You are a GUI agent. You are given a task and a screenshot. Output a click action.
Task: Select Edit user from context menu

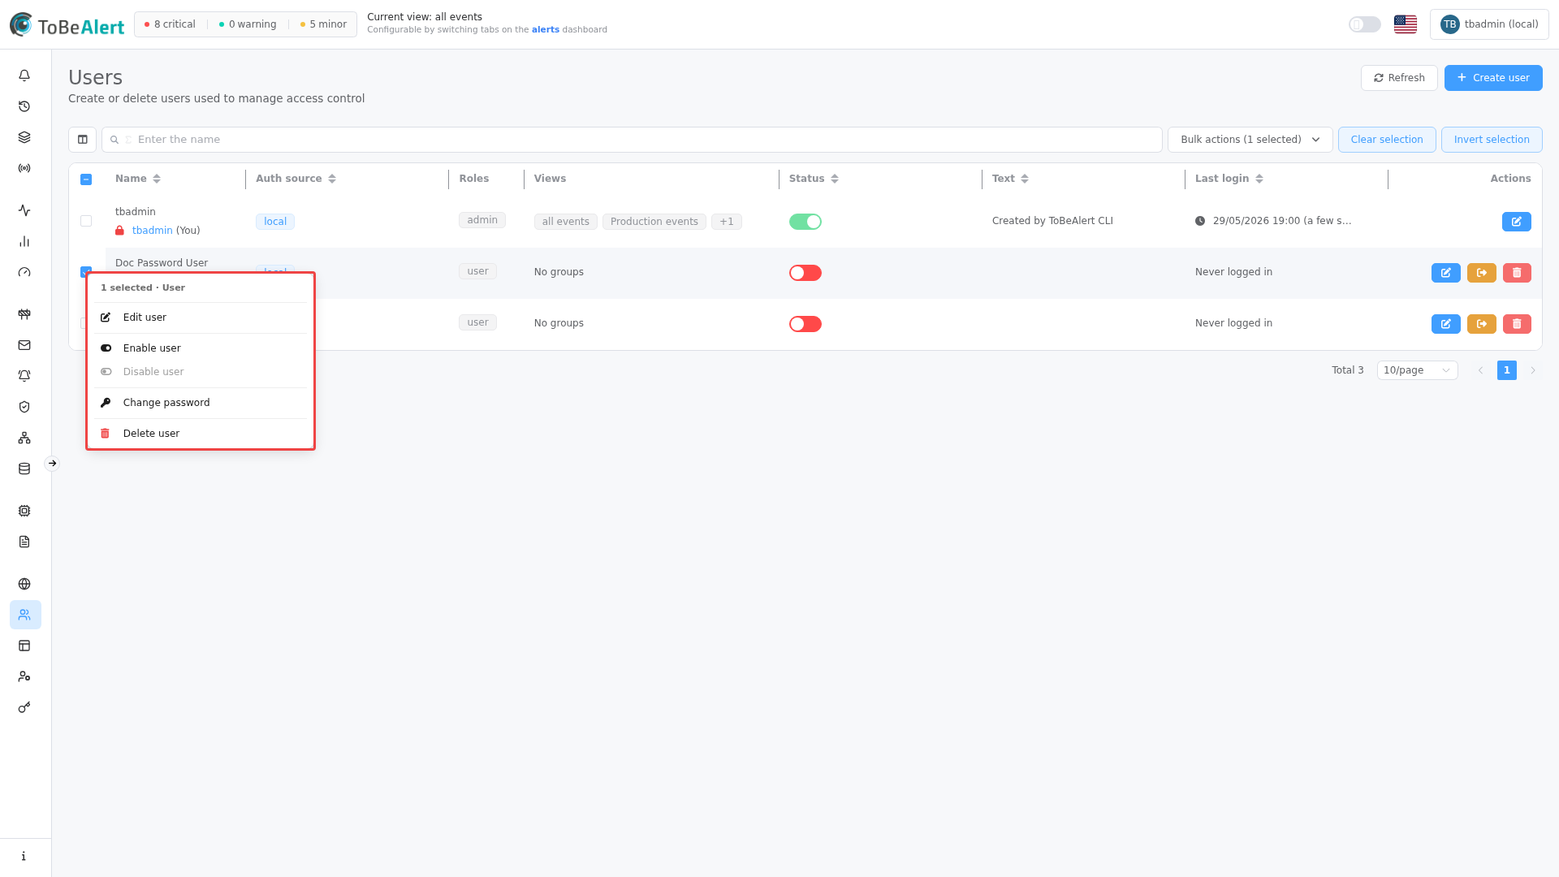[201, 318]
